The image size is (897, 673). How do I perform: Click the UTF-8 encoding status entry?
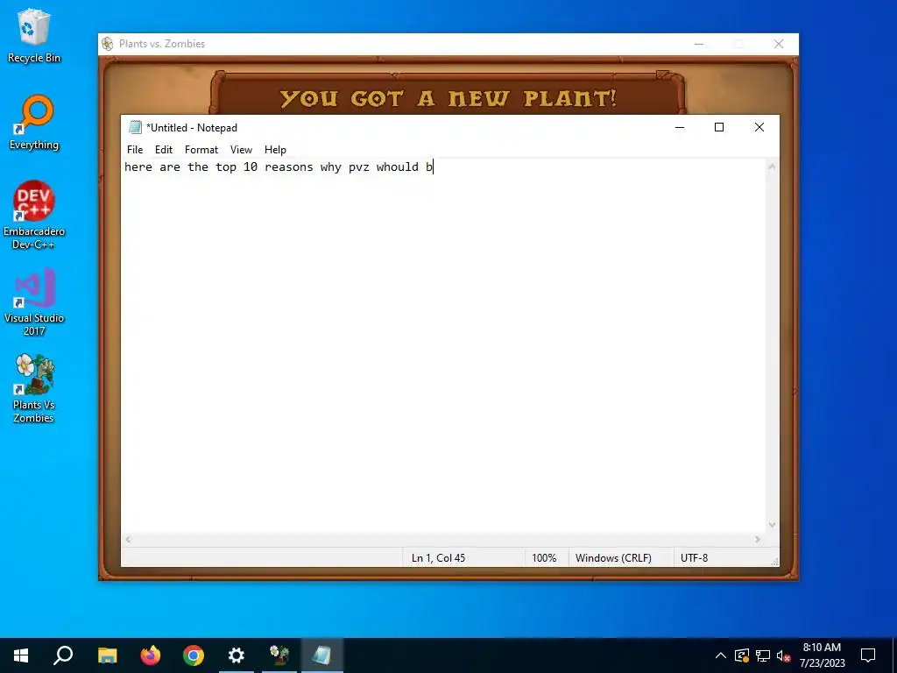[x=694, y=558]
